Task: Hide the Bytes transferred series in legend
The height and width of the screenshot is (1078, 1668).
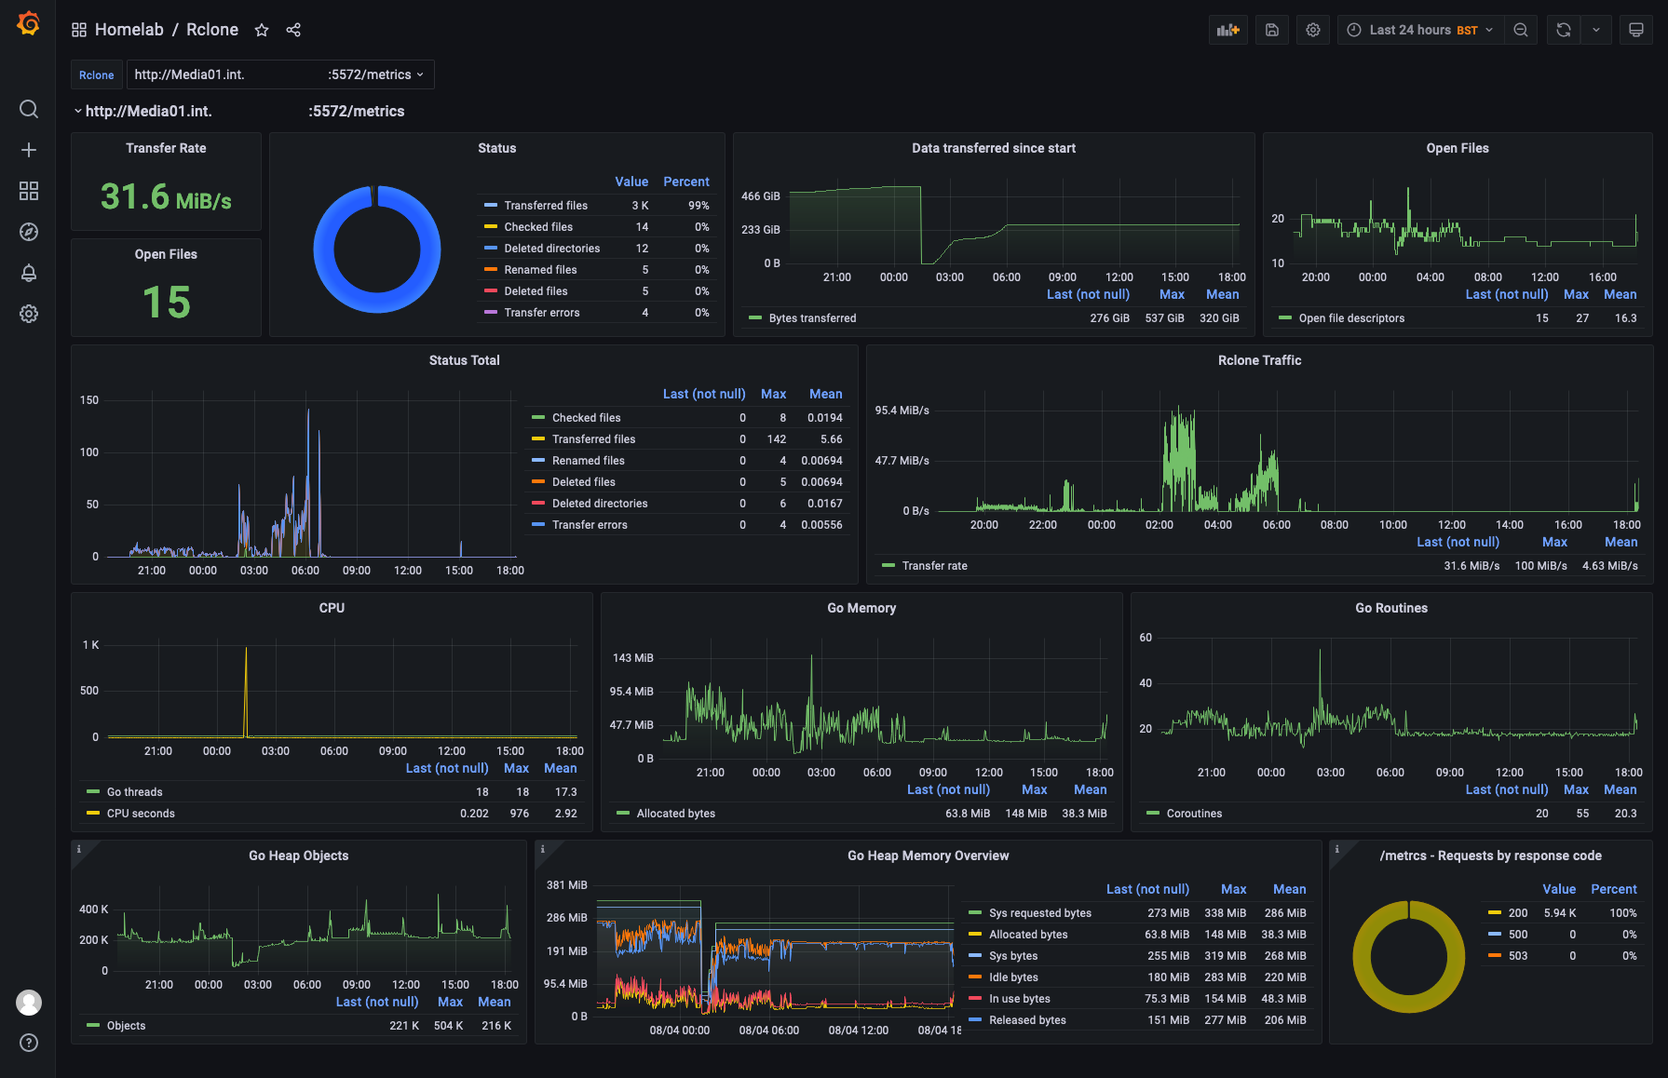Action: coord(812,317)
